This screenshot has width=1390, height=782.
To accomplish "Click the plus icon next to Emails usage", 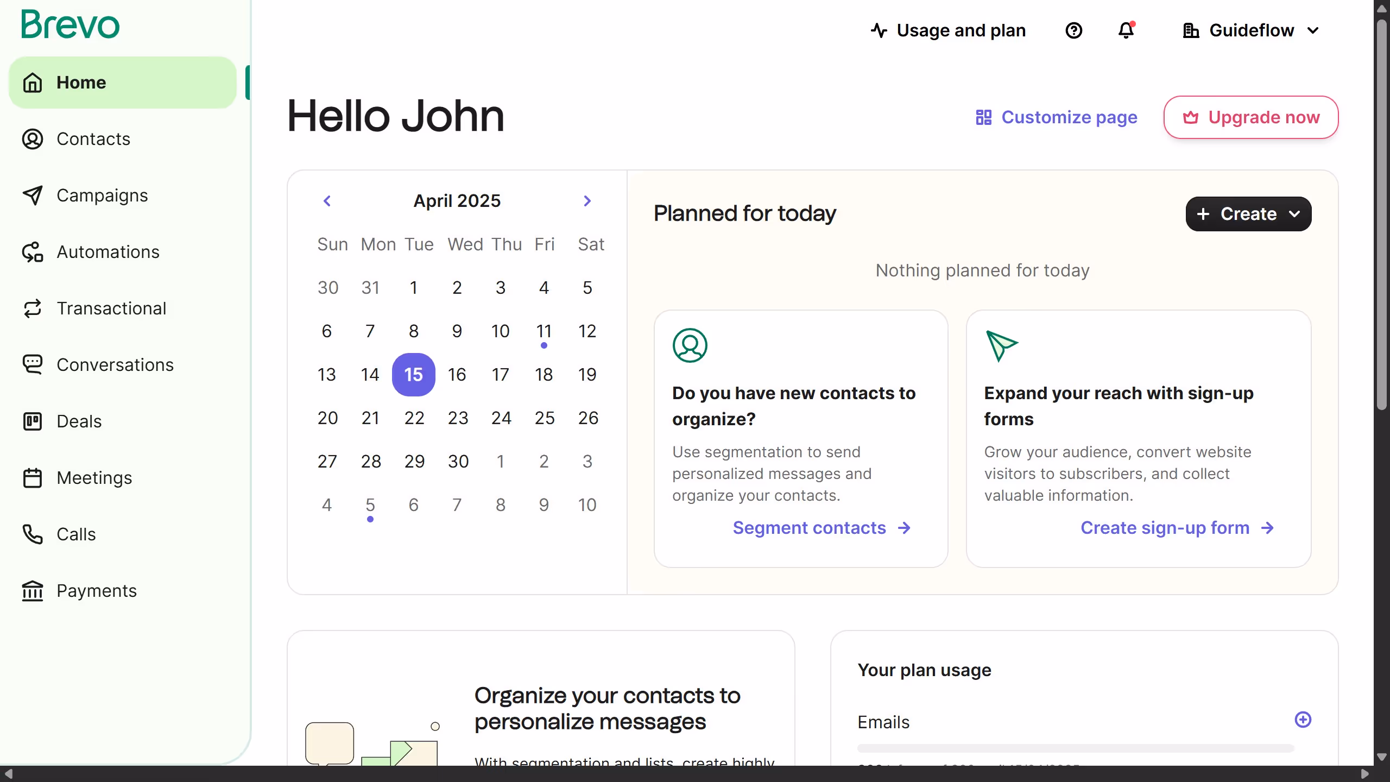I will click(1303, 720).
